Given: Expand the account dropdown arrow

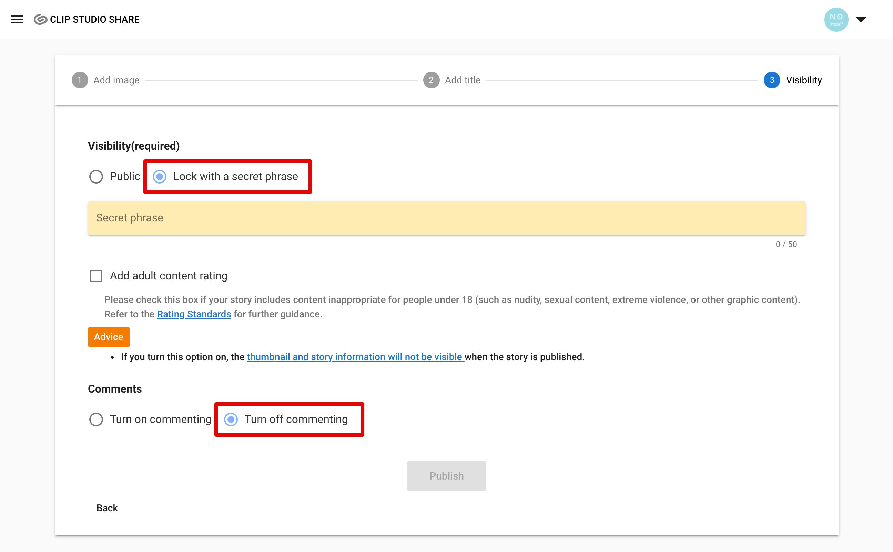Looking at the screenshot, I should [x=861, y=20].
